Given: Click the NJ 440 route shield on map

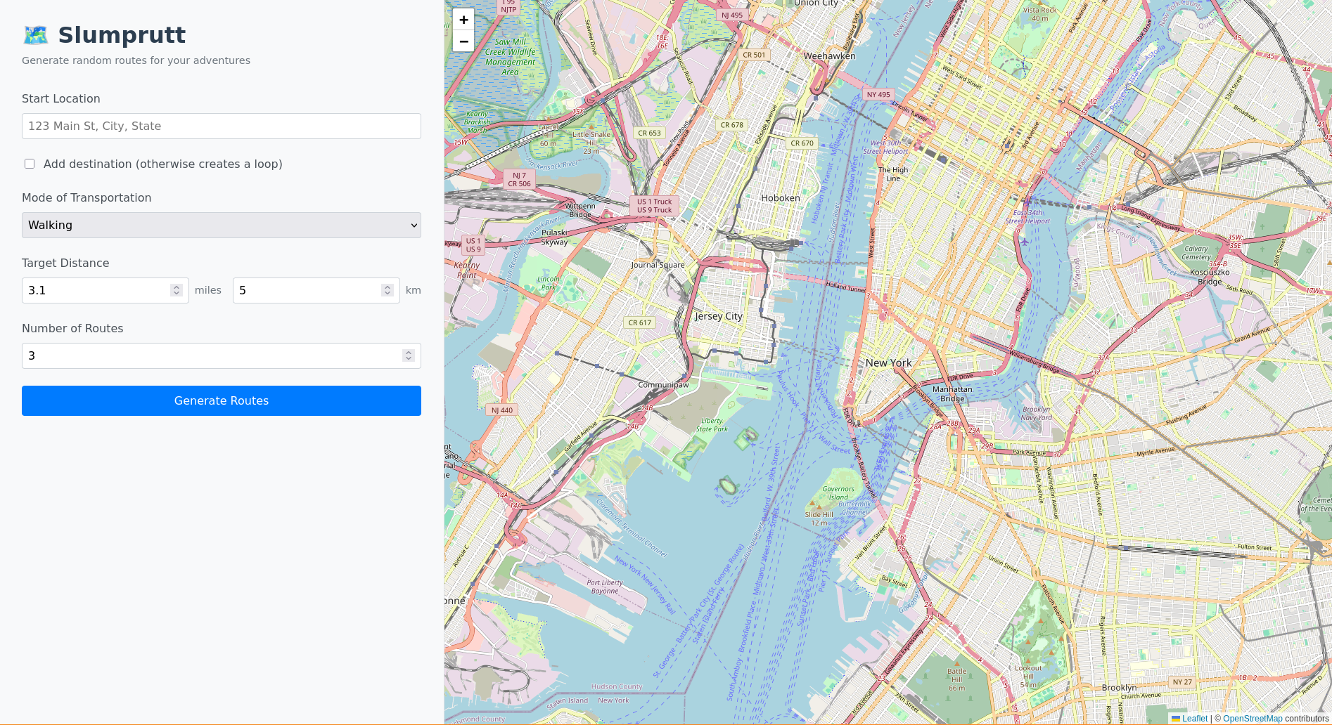Looking at the screenshot, I should tap(501, 410).
